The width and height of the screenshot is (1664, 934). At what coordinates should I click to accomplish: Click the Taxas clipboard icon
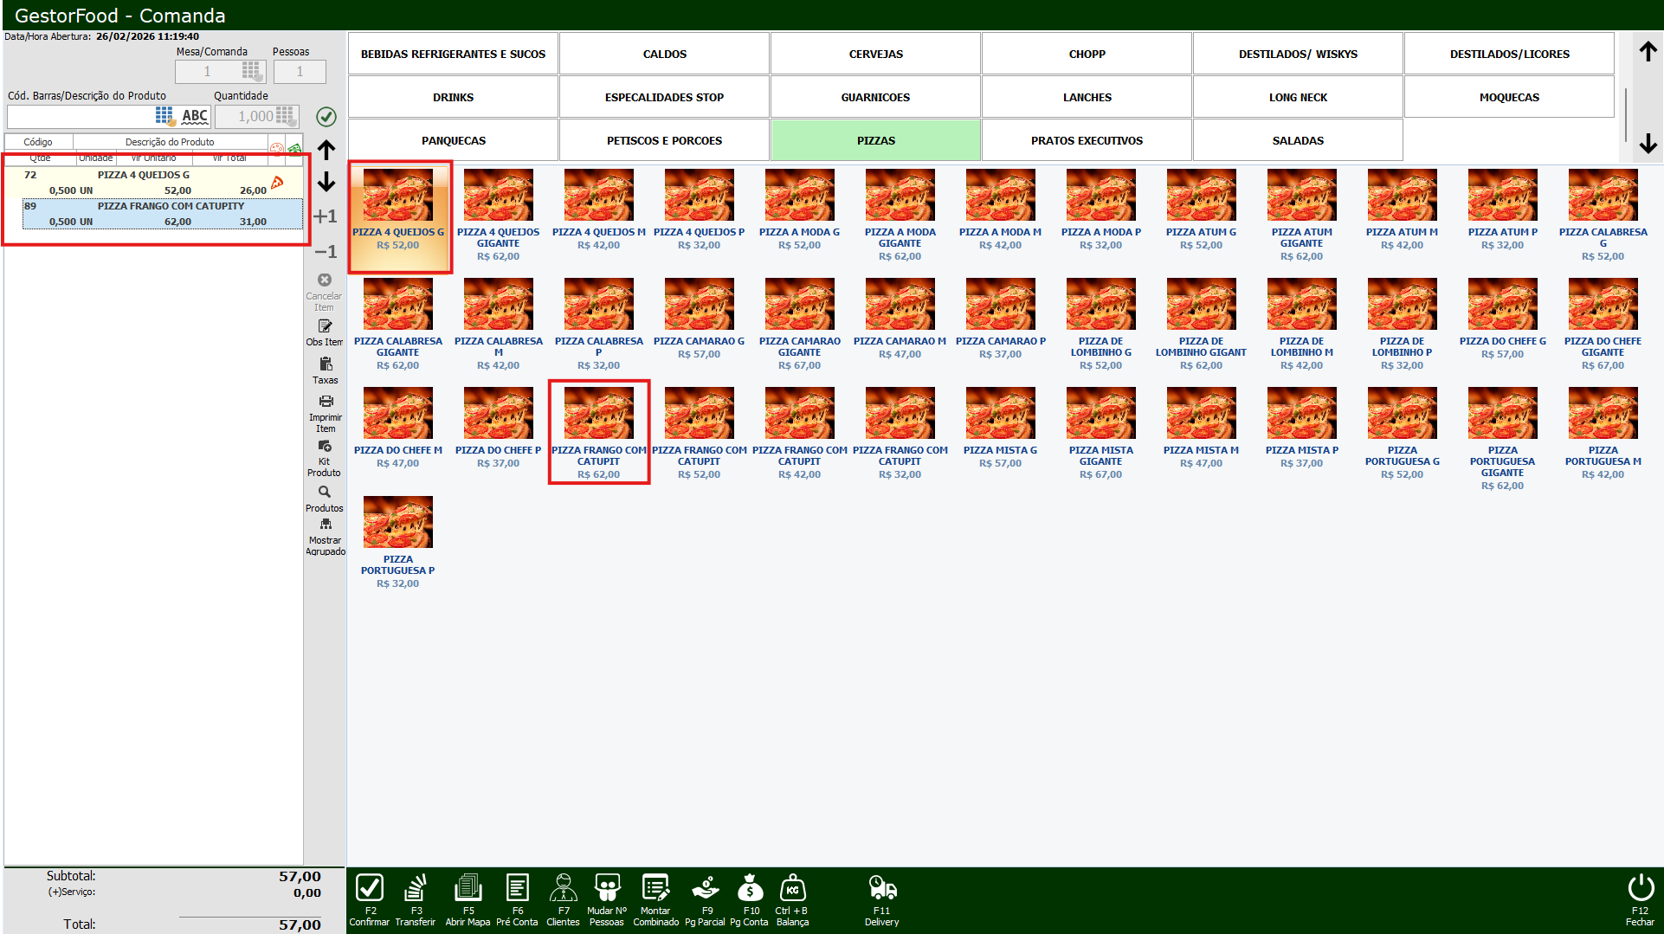coord(326,364)
